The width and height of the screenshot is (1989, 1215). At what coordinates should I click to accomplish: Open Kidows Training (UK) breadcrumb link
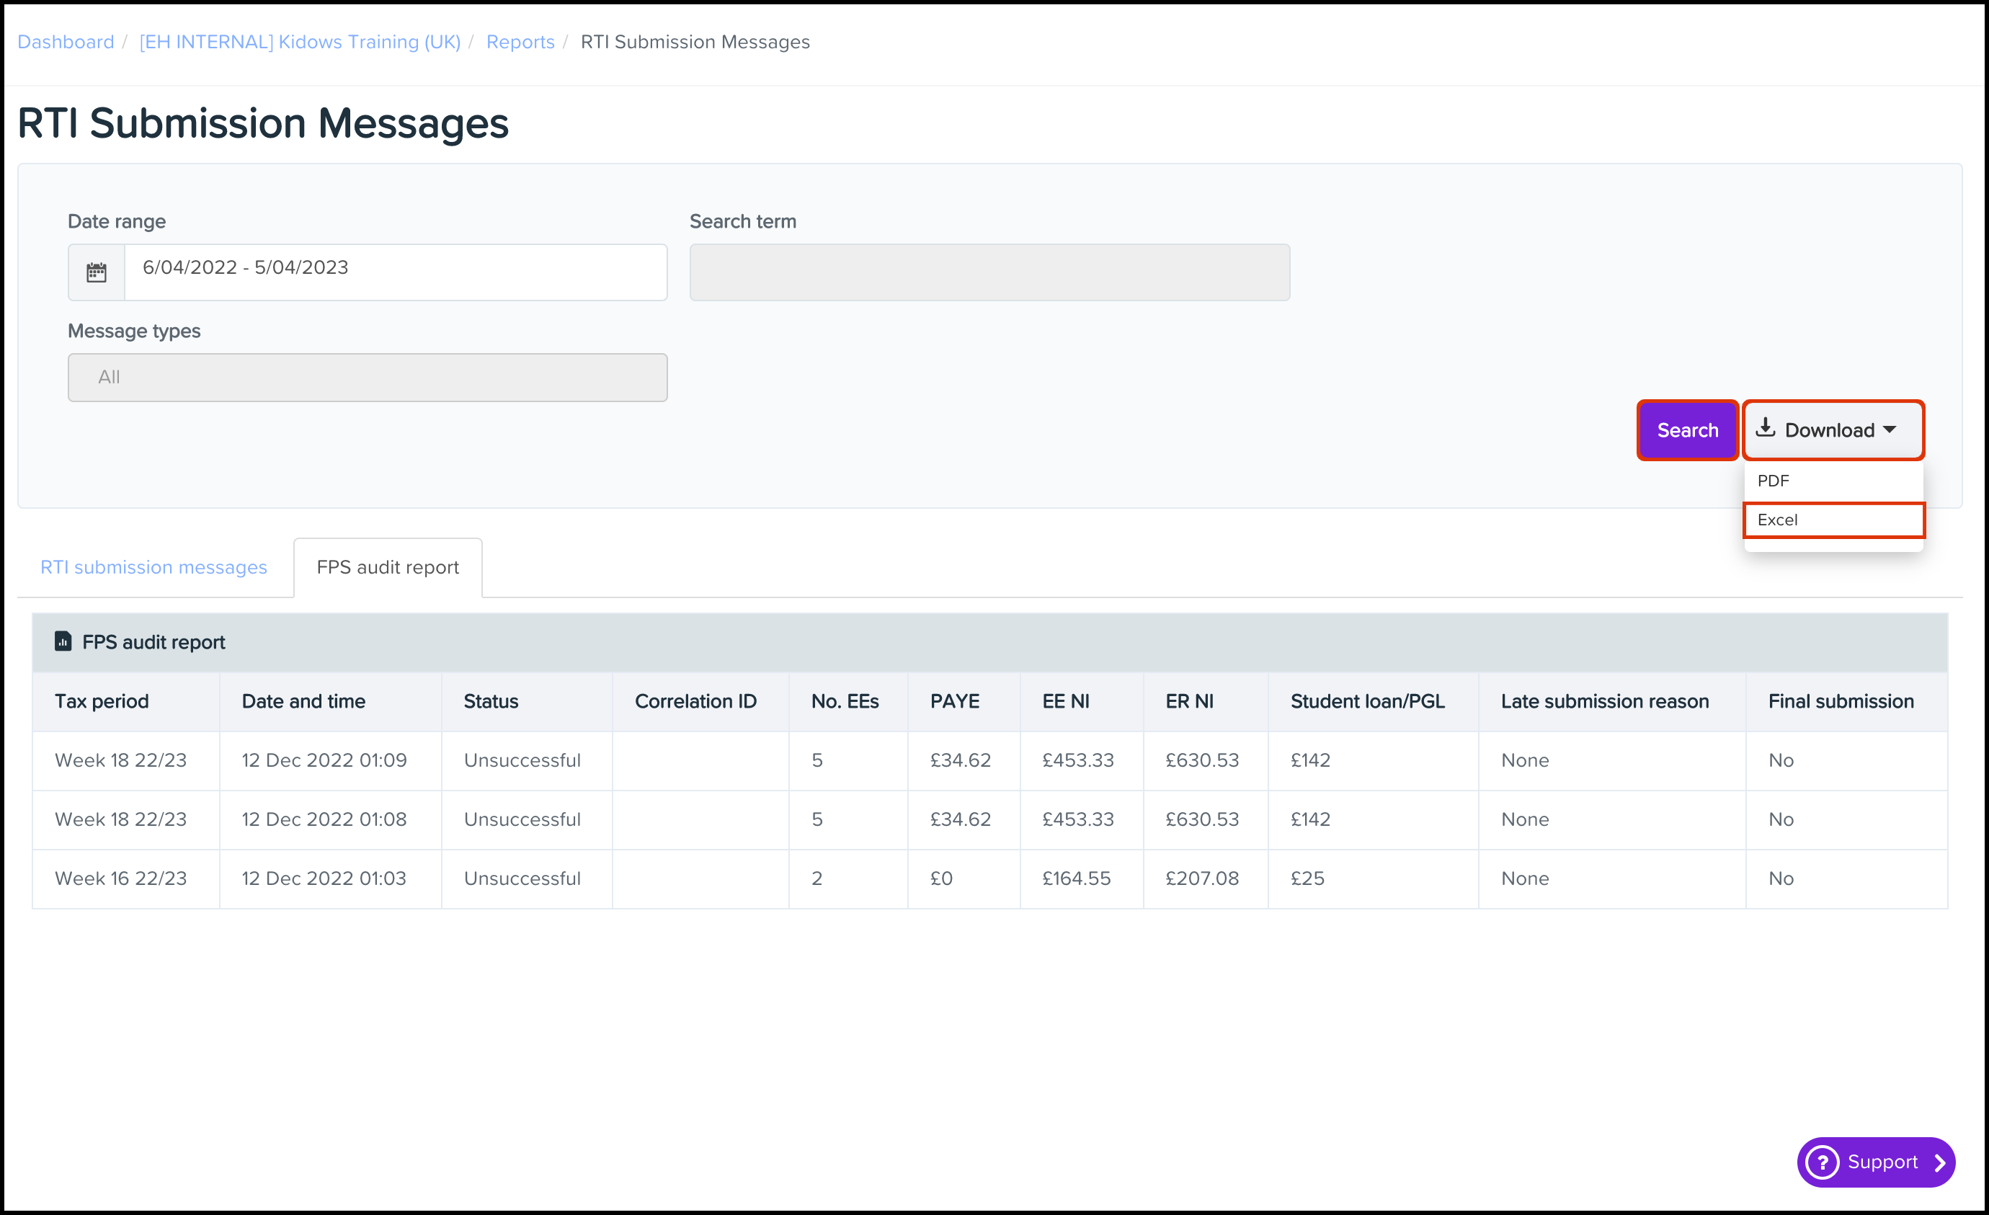300,42
